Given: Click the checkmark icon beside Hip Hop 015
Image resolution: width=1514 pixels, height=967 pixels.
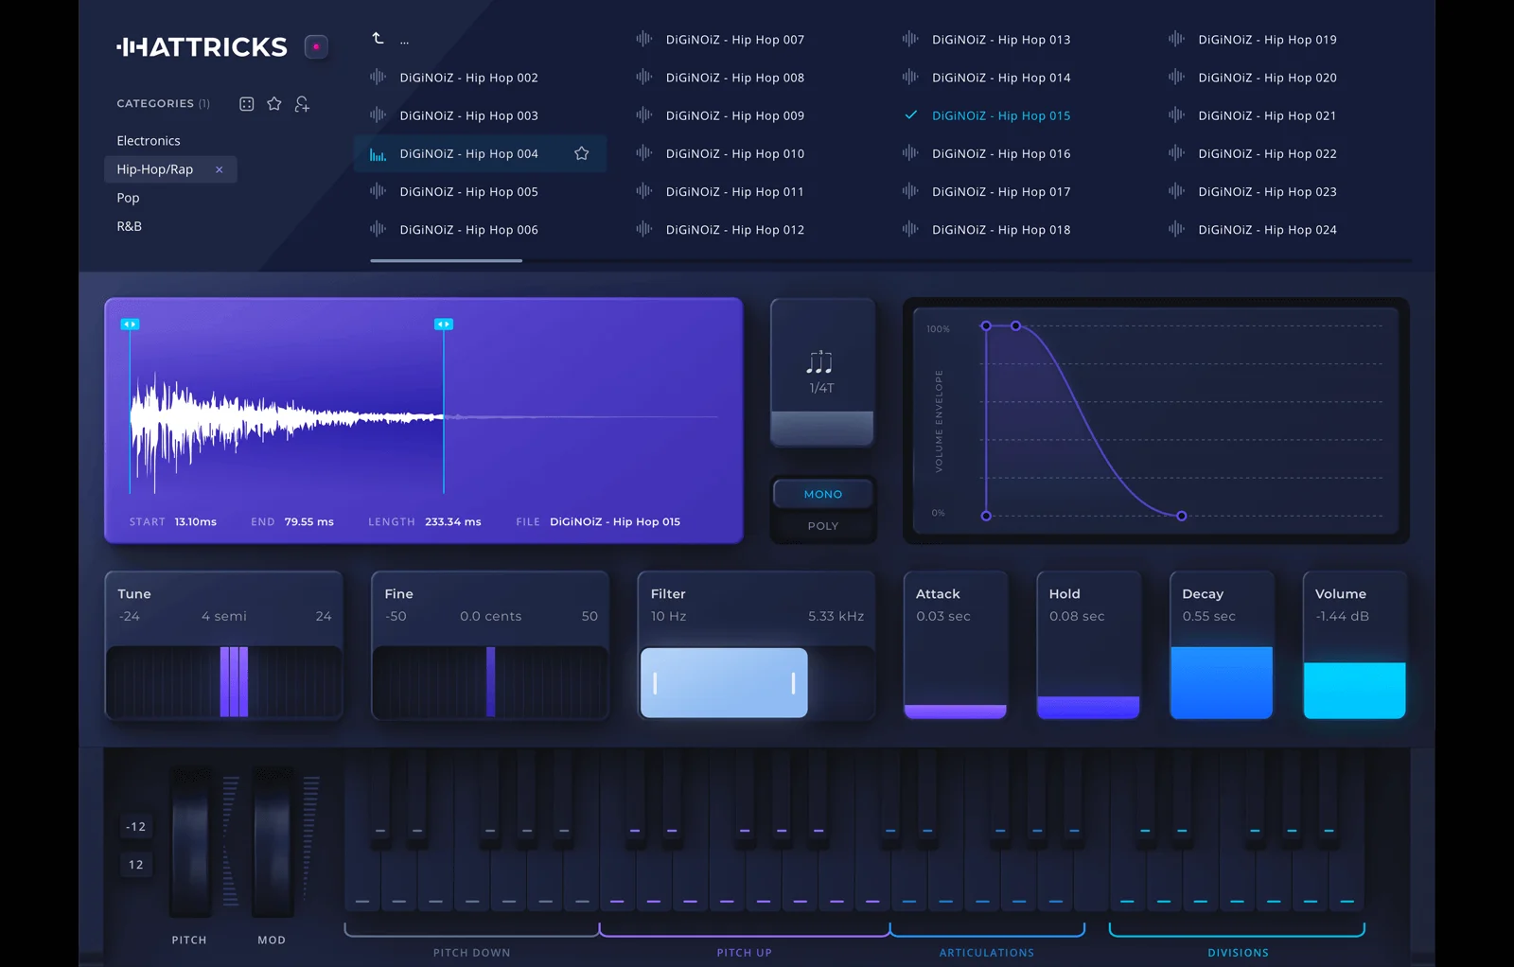Looking at the screenshot, I should click(911, 115).
